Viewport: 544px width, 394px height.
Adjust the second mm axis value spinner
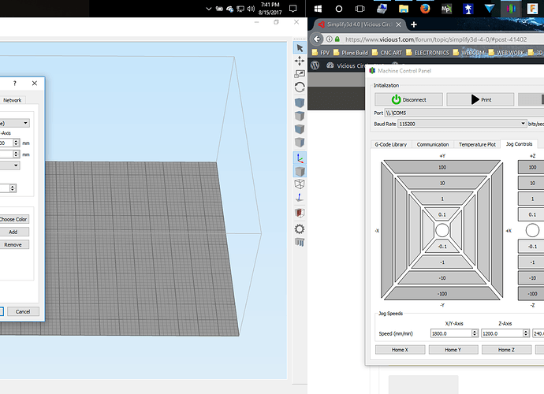pos(16,154)
